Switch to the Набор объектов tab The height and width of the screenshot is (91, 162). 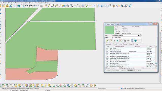pyautogui.click(x=123, y=44)
